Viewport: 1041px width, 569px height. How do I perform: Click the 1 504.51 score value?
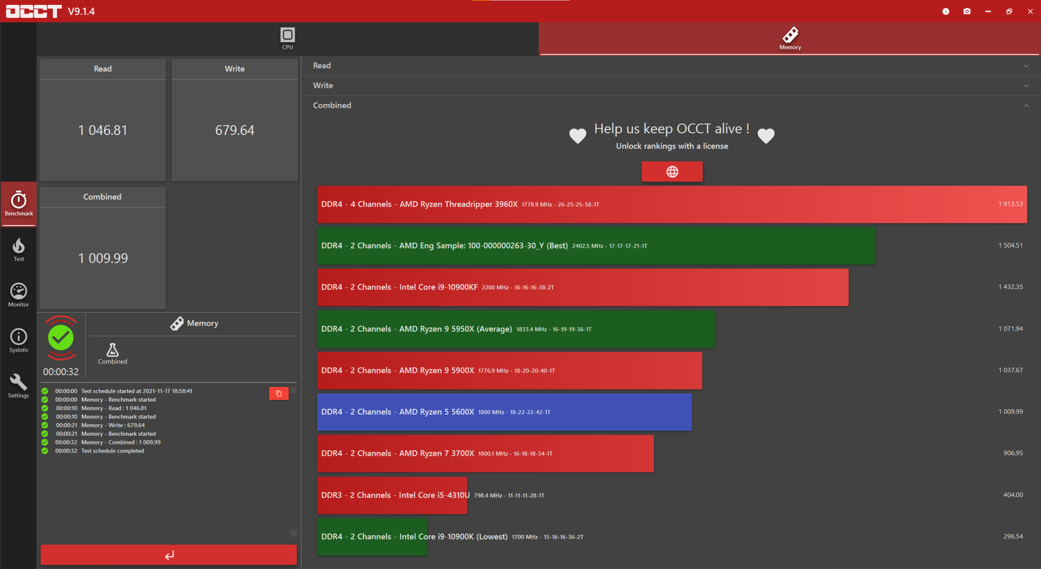click(1011, 245)
